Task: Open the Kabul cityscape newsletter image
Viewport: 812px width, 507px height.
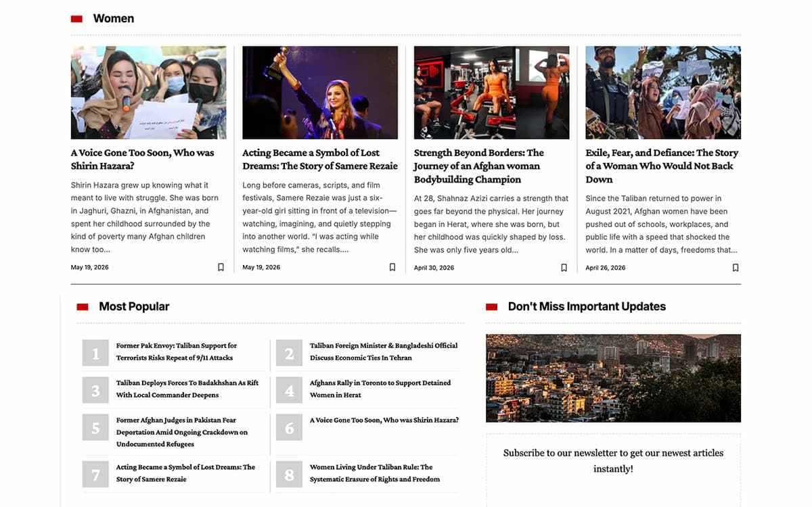Action: tap(613, 378)
